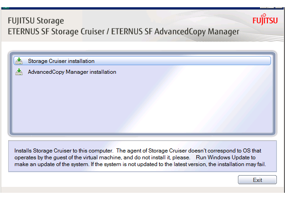This screenshot has height=205, width=285.
Task: Click the "Installs Storage Cruiser to this computer" sentence
Action: 64,151
